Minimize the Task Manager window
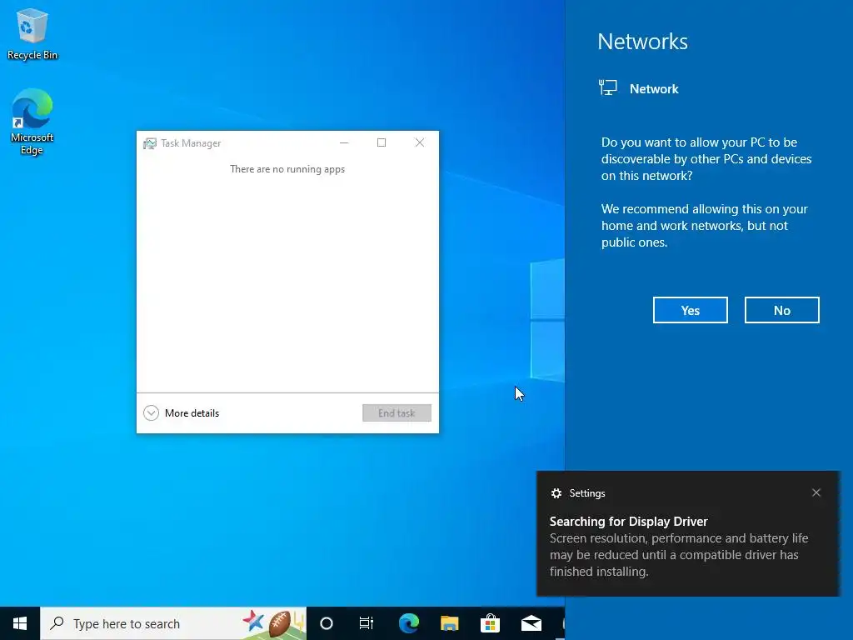Screen dimensions: 853x640 pos(344,142)
